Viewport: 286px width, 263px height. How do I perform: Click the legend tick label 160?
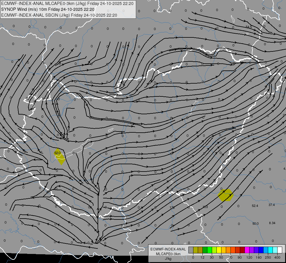pyautogui.click(x=259, y=257)
